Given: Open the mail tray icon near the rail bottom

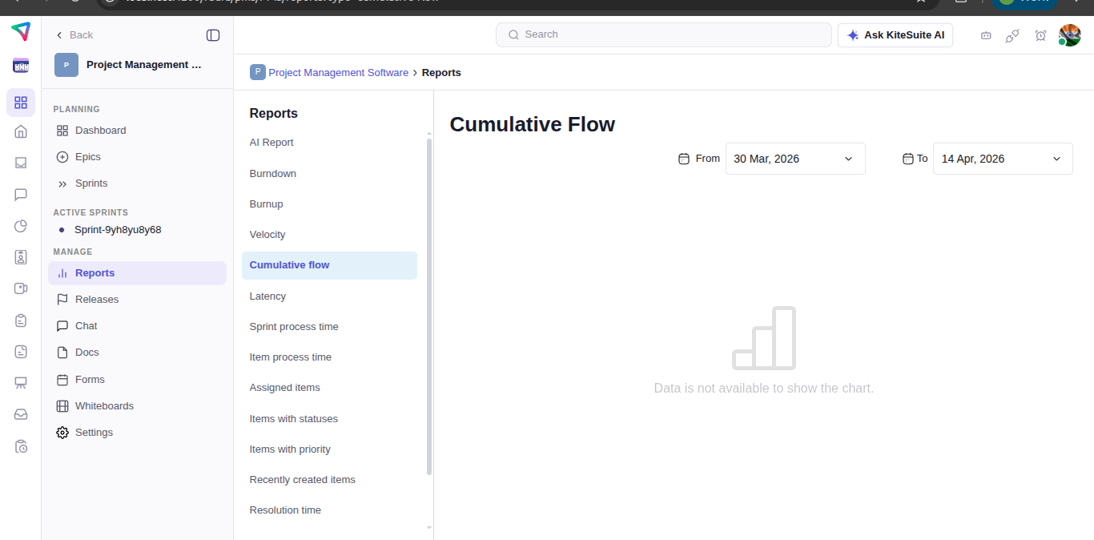Looking at the screenshot, I should click(x=21, y=414).
